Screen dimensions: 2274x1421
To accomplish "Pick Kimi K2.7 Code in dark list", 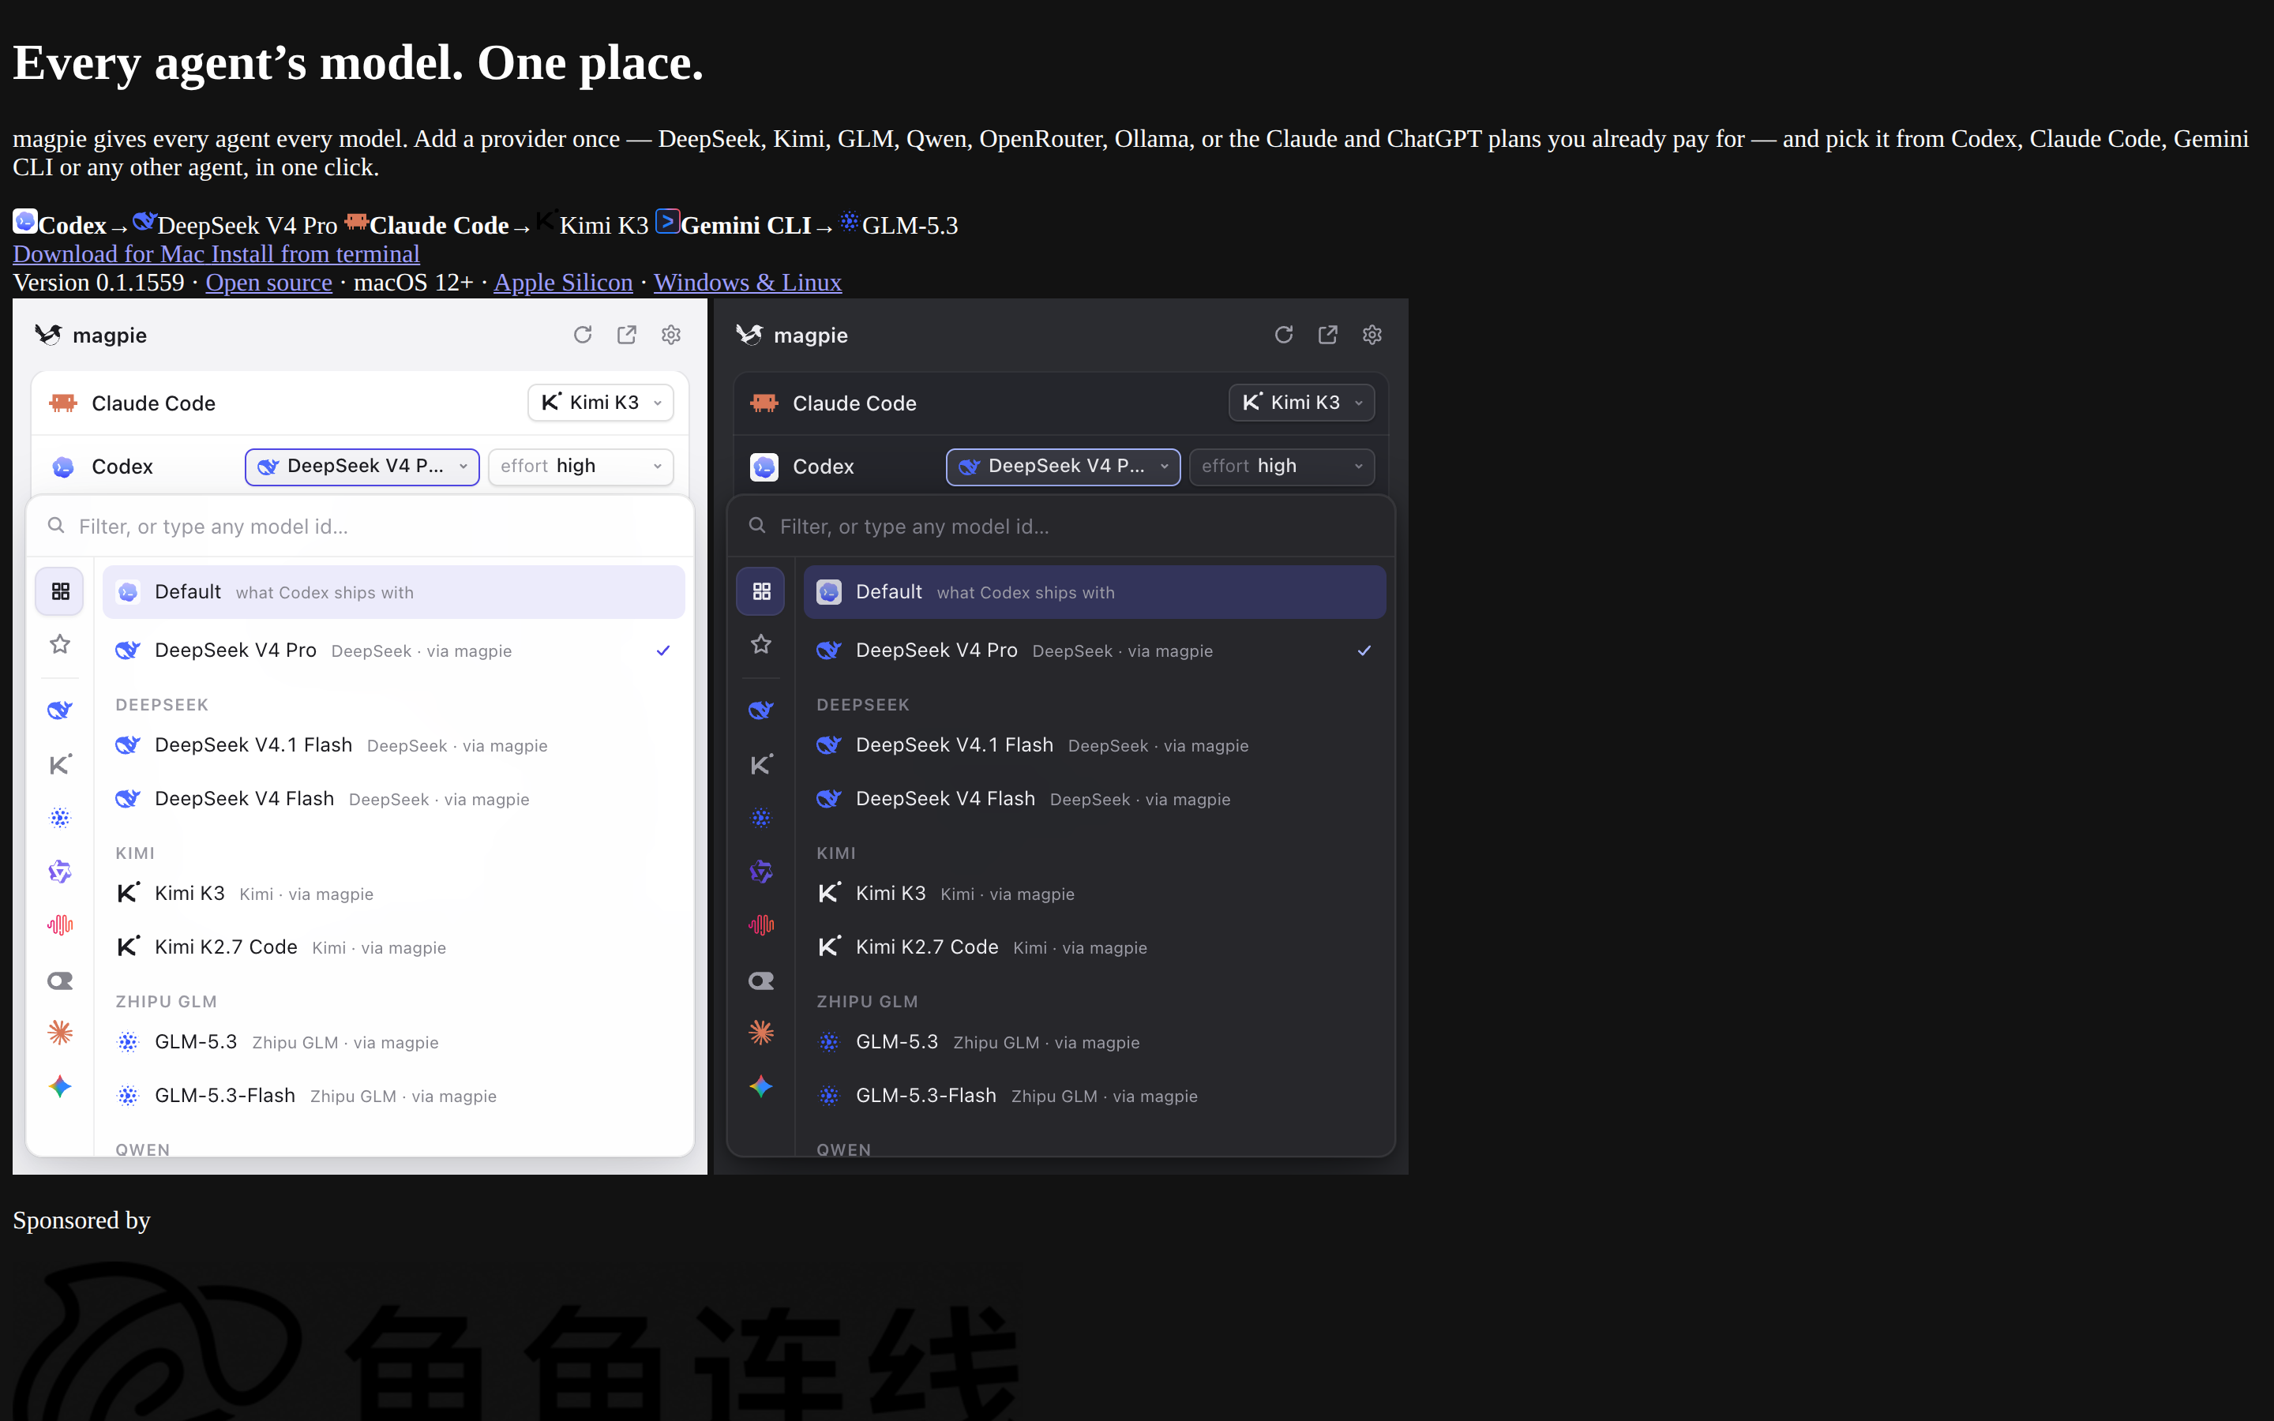I will click(x=1094, y=947).
